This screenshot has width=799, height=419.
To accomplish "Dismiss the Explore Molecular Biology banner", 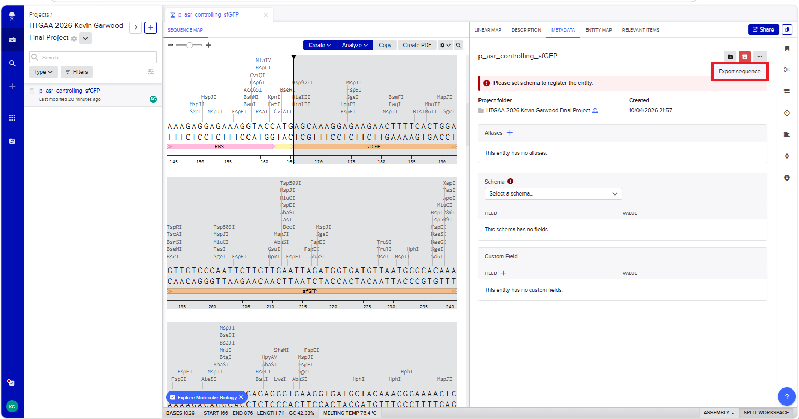I will [x=241, y=397].
